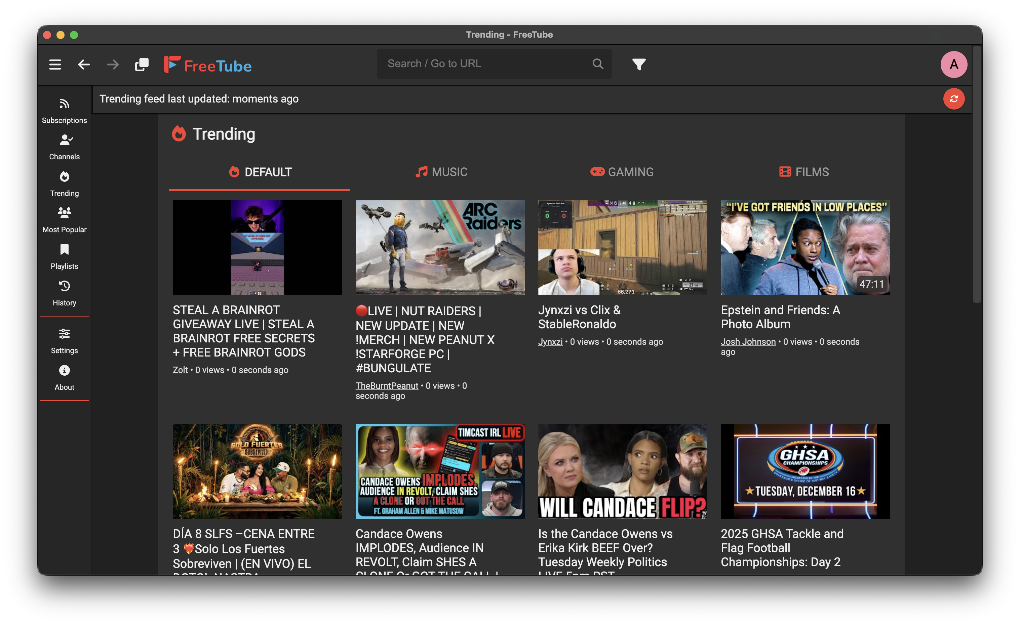Open the search filters funnel icon

(638, 64)
